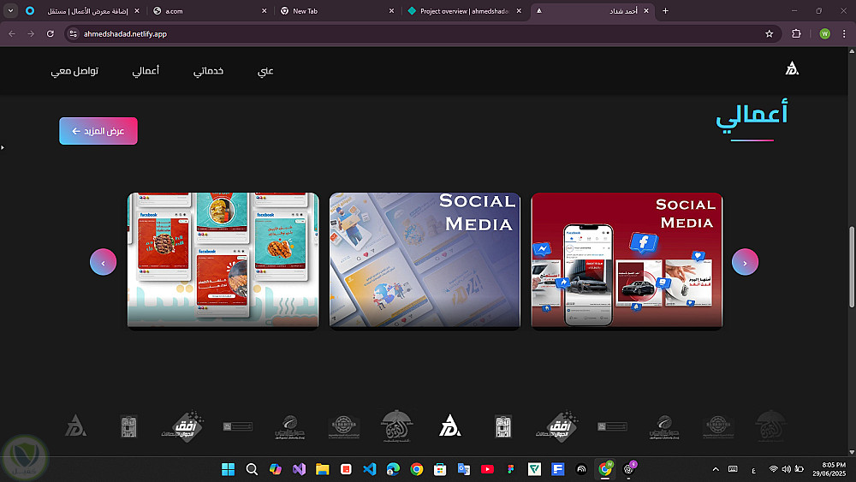Open a new browser tab with plus button
Screen dimensions: 856x482
point(665,11)
